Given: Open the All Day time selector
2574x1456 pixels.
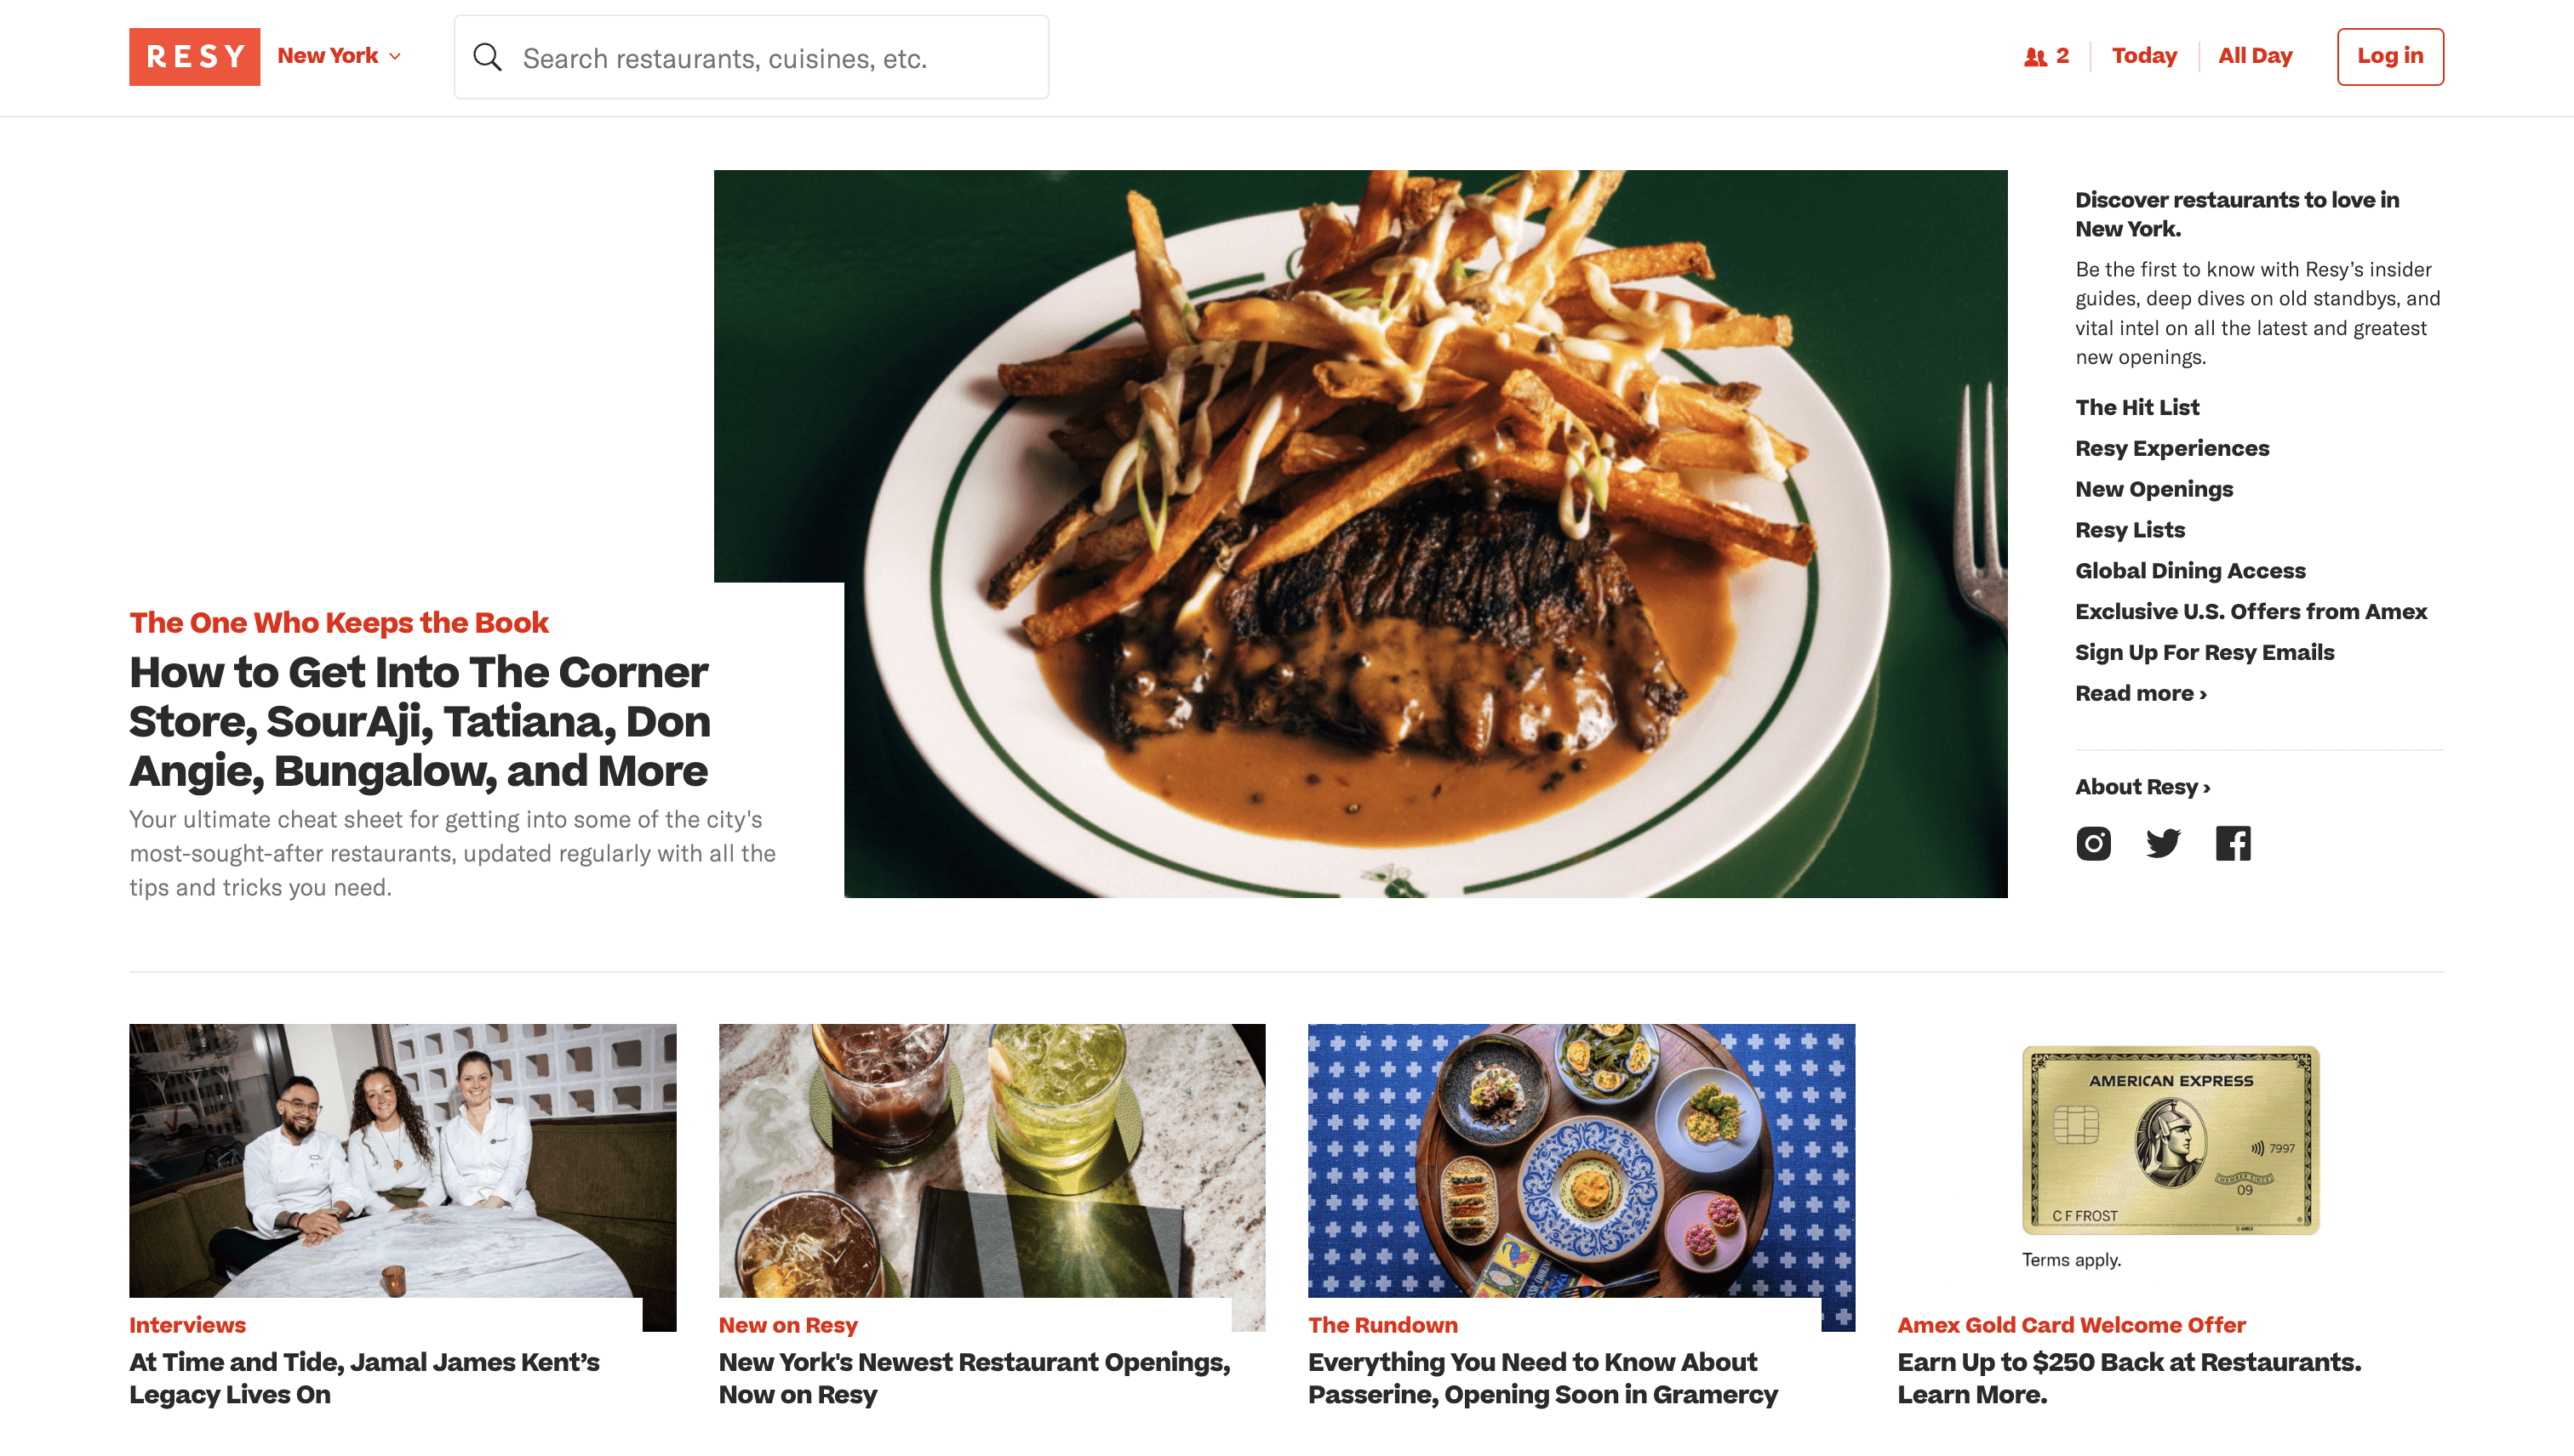Looking at the screenshot, I should [x=2255, y=56].
